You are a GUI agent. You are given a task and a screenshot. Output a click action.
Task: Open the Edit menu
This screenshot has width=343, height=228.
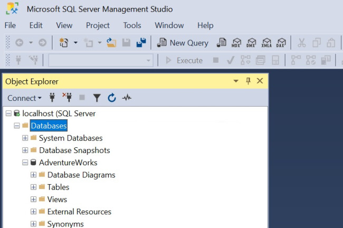coord(36,25)
